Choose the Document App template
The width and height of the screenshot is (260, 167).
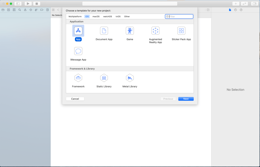[x=104, y=31]
